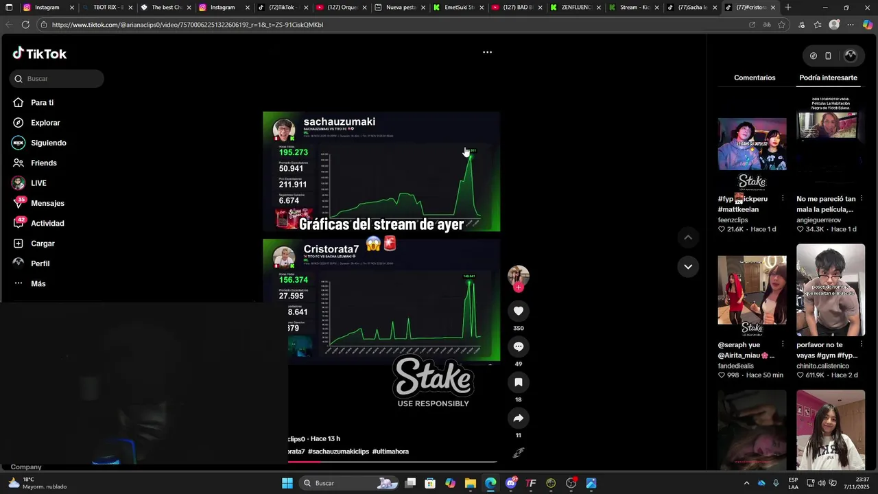This screenshot has width=878, height=494.
Task: Click chinito.calistenico username link
Action: (x=822, y=366)
